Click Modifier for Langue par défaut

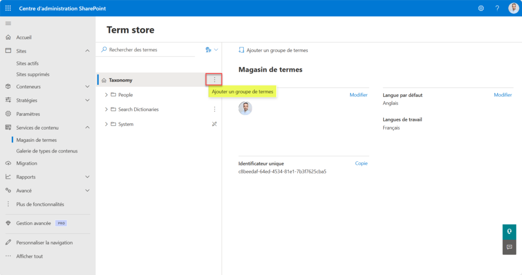click(503, 95)
